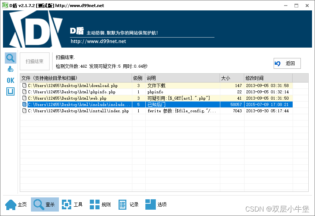Open the 工具 tools panel at the bottom
Viewport: 315px width, 216px height.
[x=72, y=204]
